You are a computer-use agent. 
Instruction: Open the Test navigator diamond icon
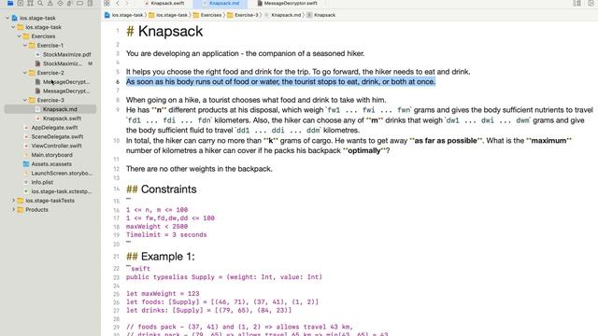coord(60,3)
